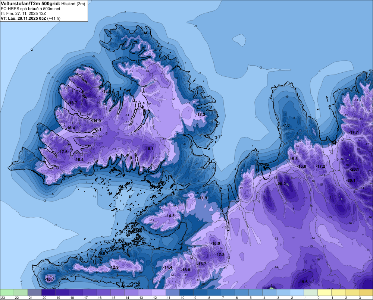Click the -16.0 temperature label
Screen dimensions: 373x300
point(215,243)
